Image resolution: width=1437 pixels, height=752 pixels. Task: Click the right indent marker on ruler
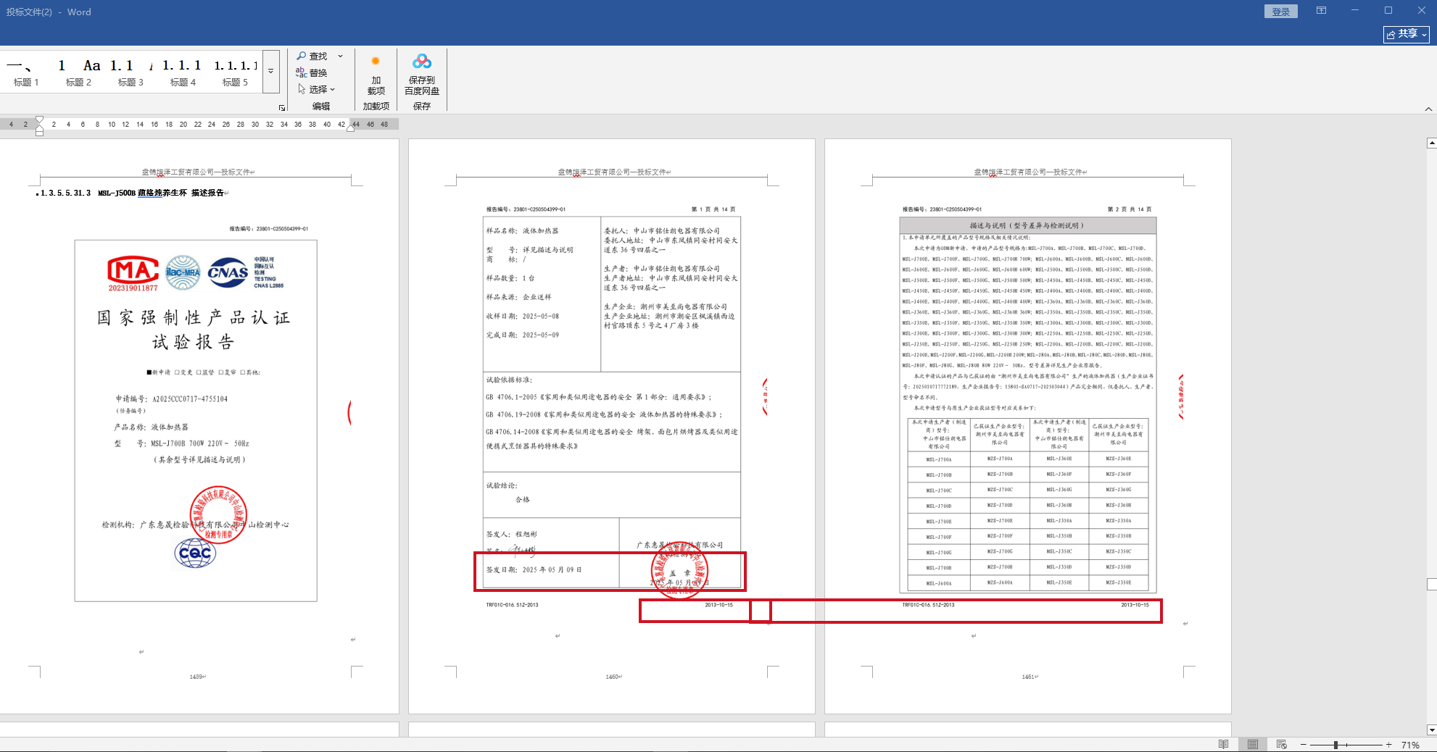351,128
